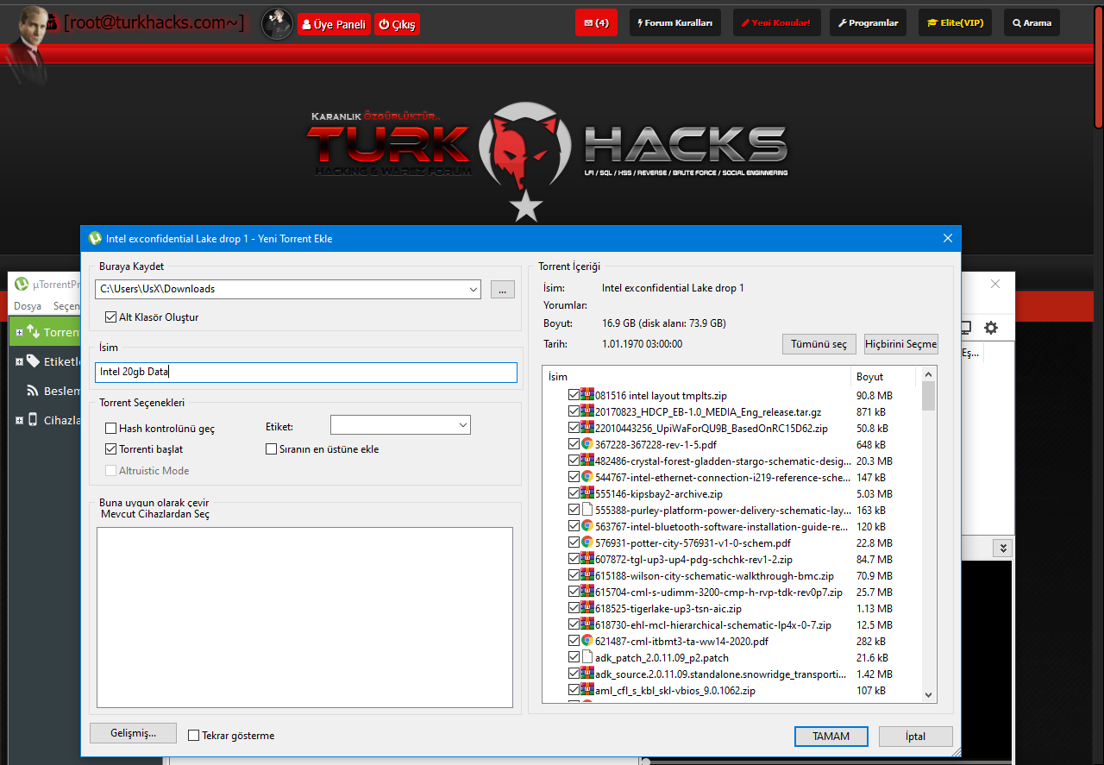This screenshot has width=1104, height=765.
Task: Open µTorrent settings gear icon
Action: 991,328
